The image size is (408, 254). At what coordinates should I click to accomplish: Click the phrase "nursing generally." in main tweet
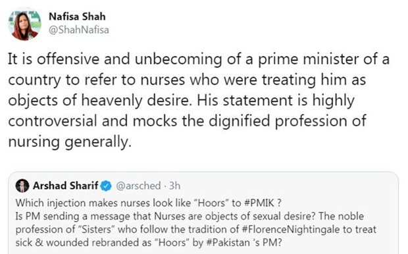coord(70,142)
